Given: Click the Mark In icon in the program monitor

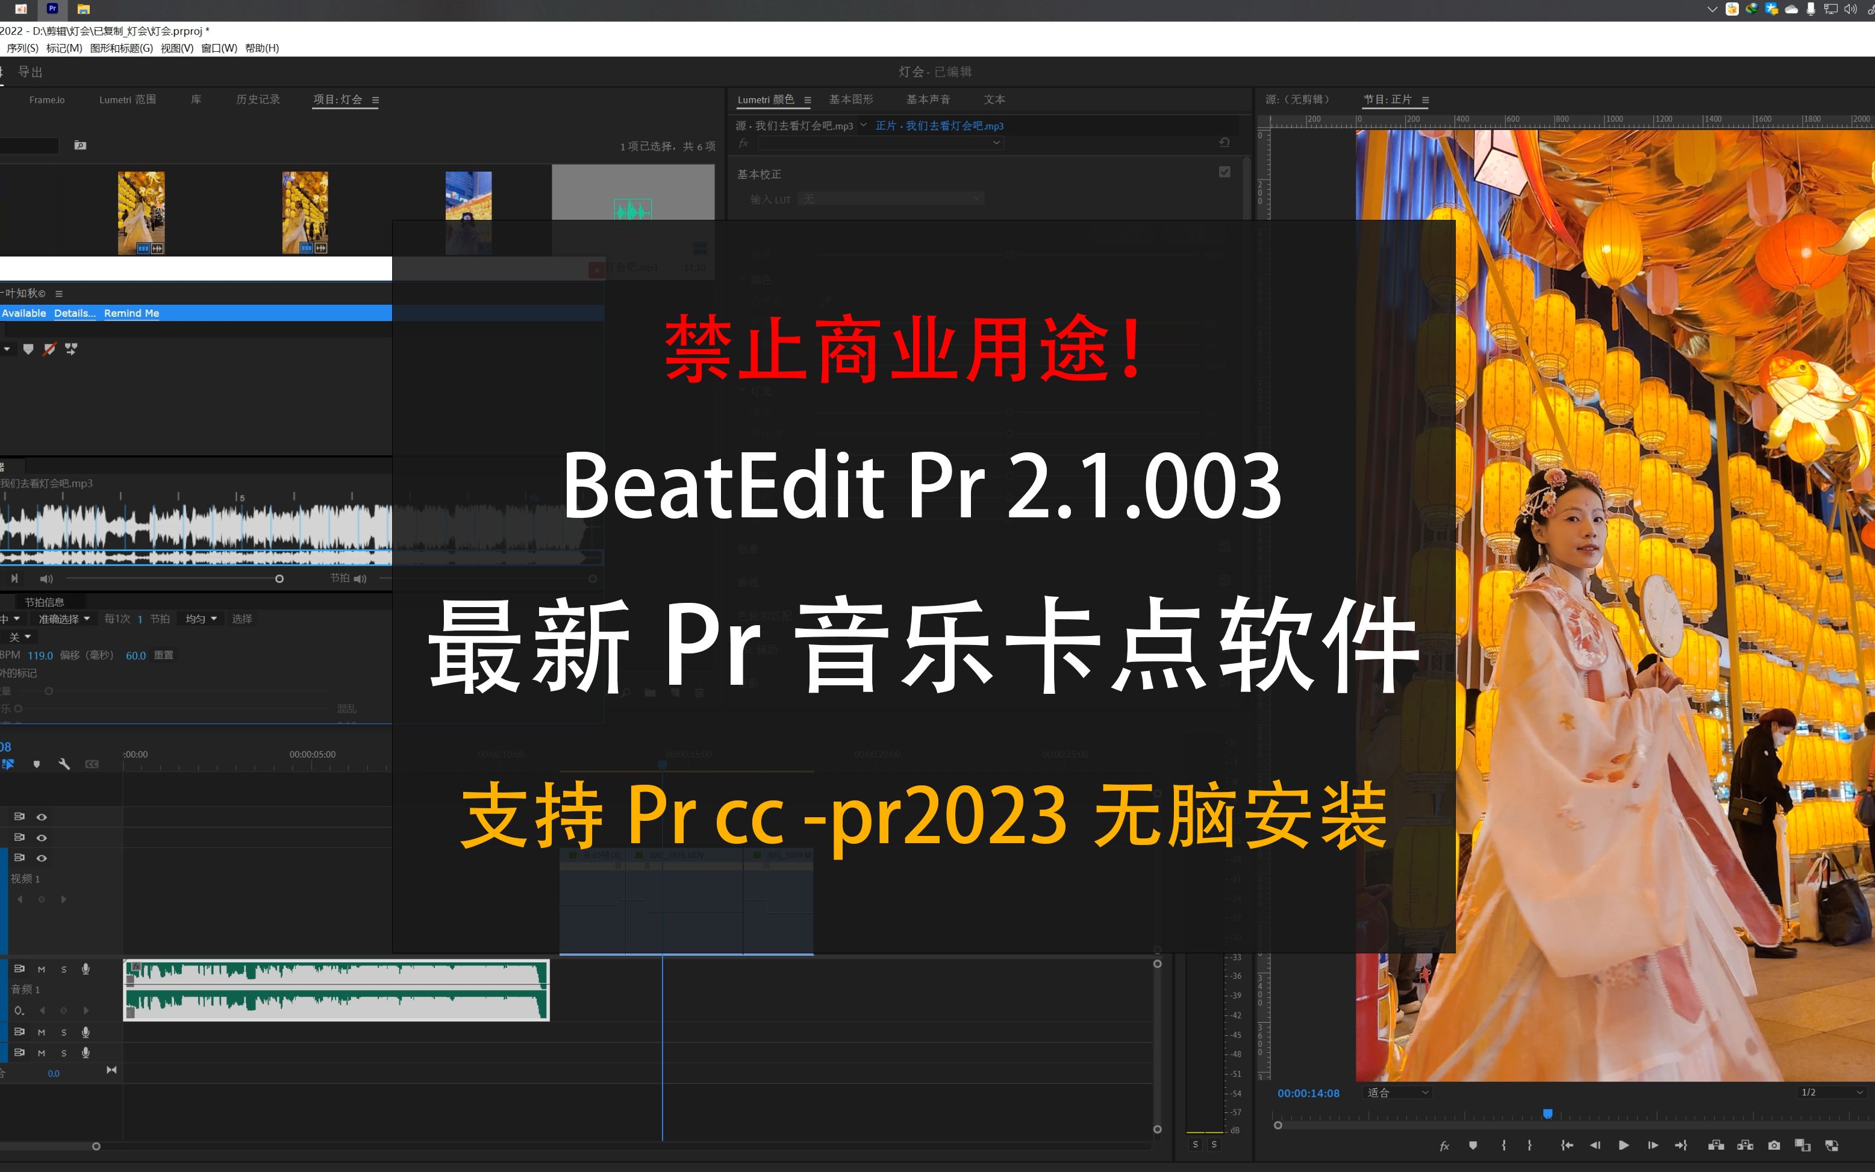Looking at the screenshot, I should [1505, 1145].
